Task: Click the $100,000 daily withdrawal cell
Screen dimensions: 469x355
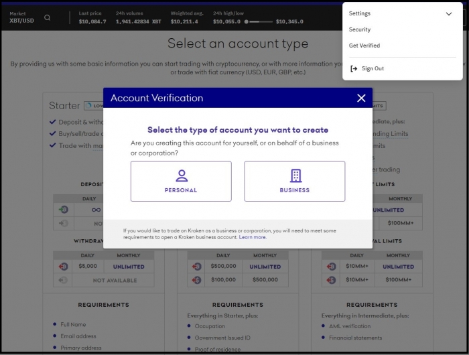Action: 223,280
